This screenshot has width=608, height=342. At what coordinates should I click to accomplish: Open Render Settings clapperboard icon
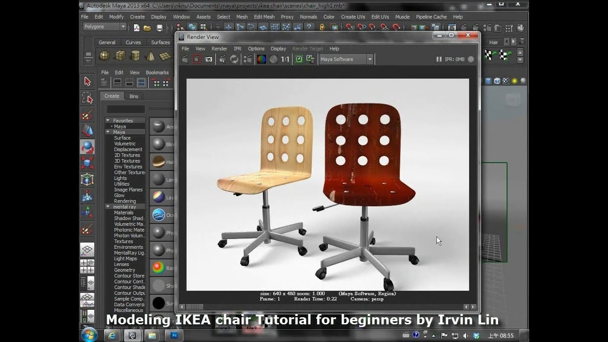tap(247, 59)
